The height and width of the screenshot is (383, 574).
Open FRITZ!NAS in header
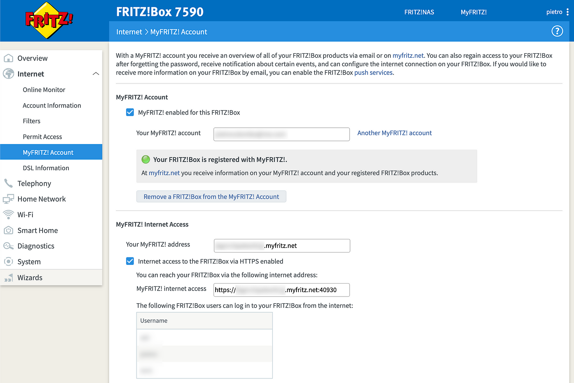pos(419,12)
